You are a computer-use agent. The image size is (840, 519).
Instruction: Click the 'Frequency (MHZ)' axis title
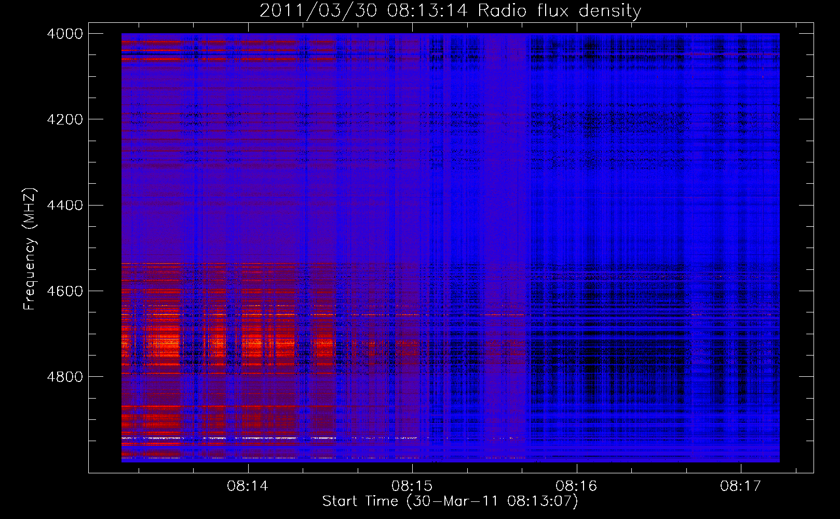coord(30,249)
